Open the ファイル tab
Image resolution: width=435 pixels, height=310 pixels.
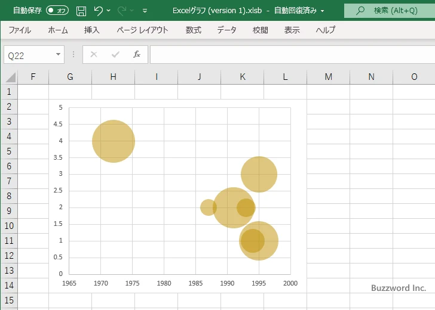click(x=20, y=30)
